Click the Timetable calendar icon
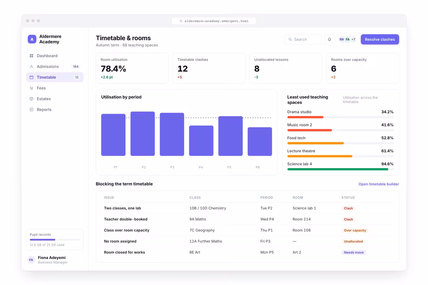The image size is (428, 285). (x=31, y=77)
